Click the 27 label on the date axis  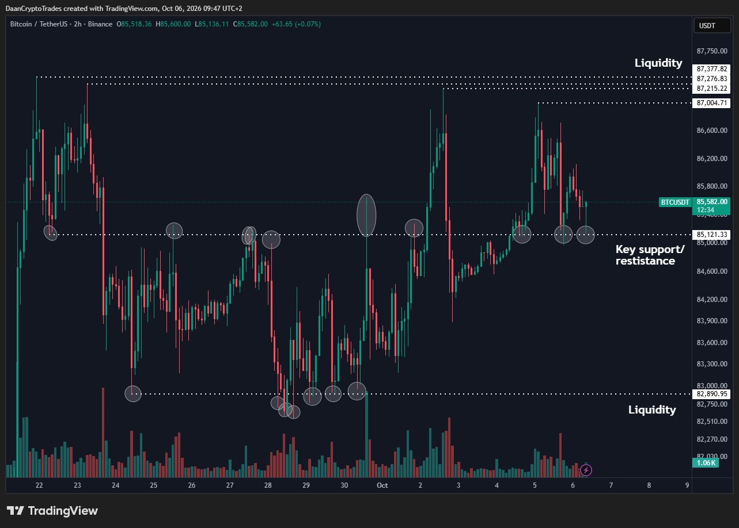230,485
